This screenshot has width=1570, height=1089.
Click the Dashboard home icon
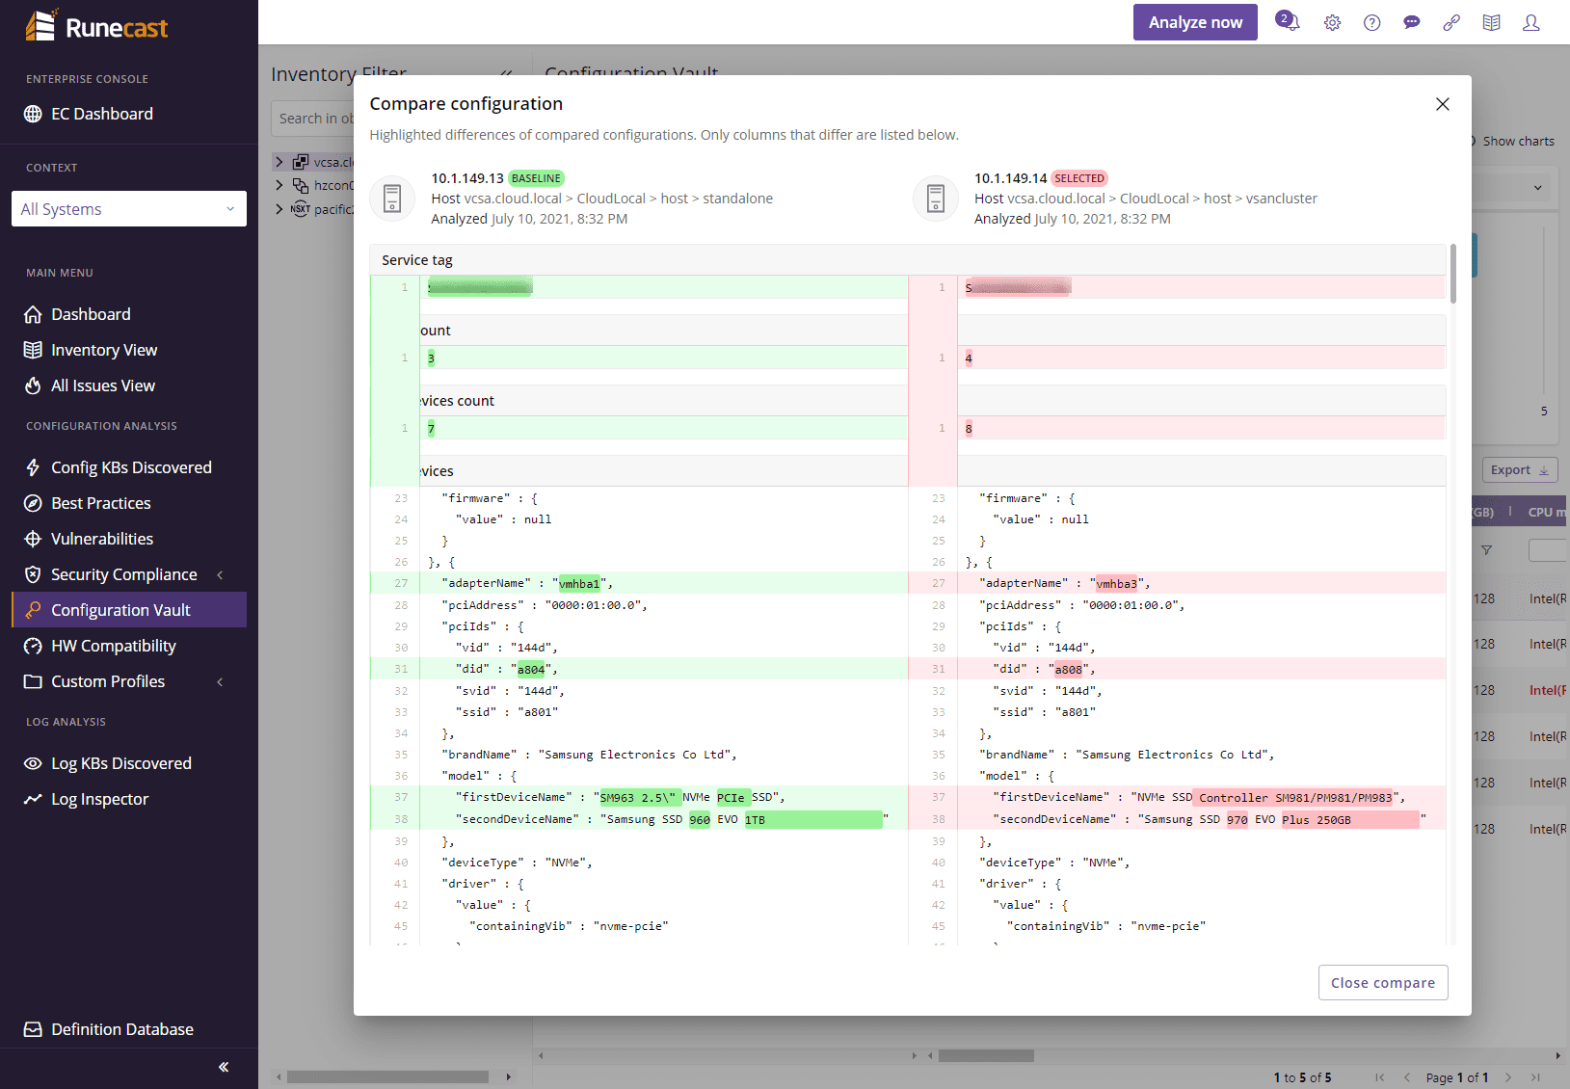33,314
